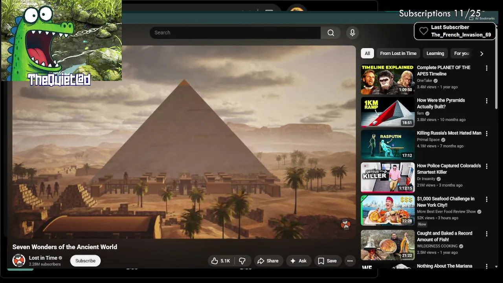Open Lost in Time channel avatar

19,261
